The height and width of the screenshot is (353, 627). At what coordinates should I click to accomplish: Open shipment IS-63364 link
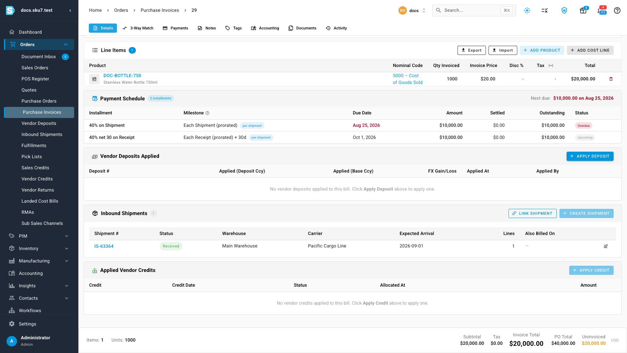104,246
